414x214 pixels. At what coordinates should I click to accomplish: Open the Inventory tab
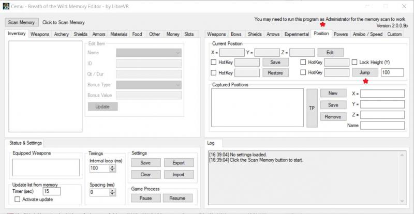17,34
